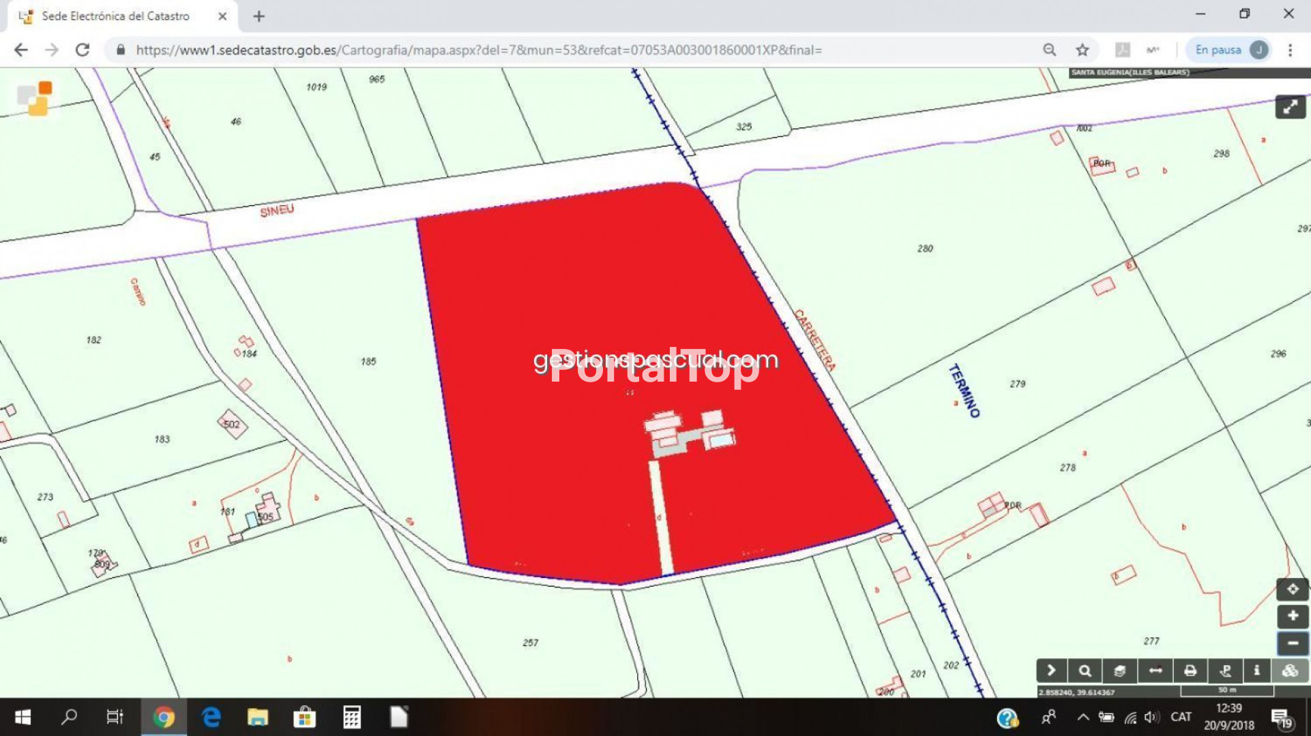
Task: Select the measure distance tool
Action: pyautogui.click(x=1155, y=671)
